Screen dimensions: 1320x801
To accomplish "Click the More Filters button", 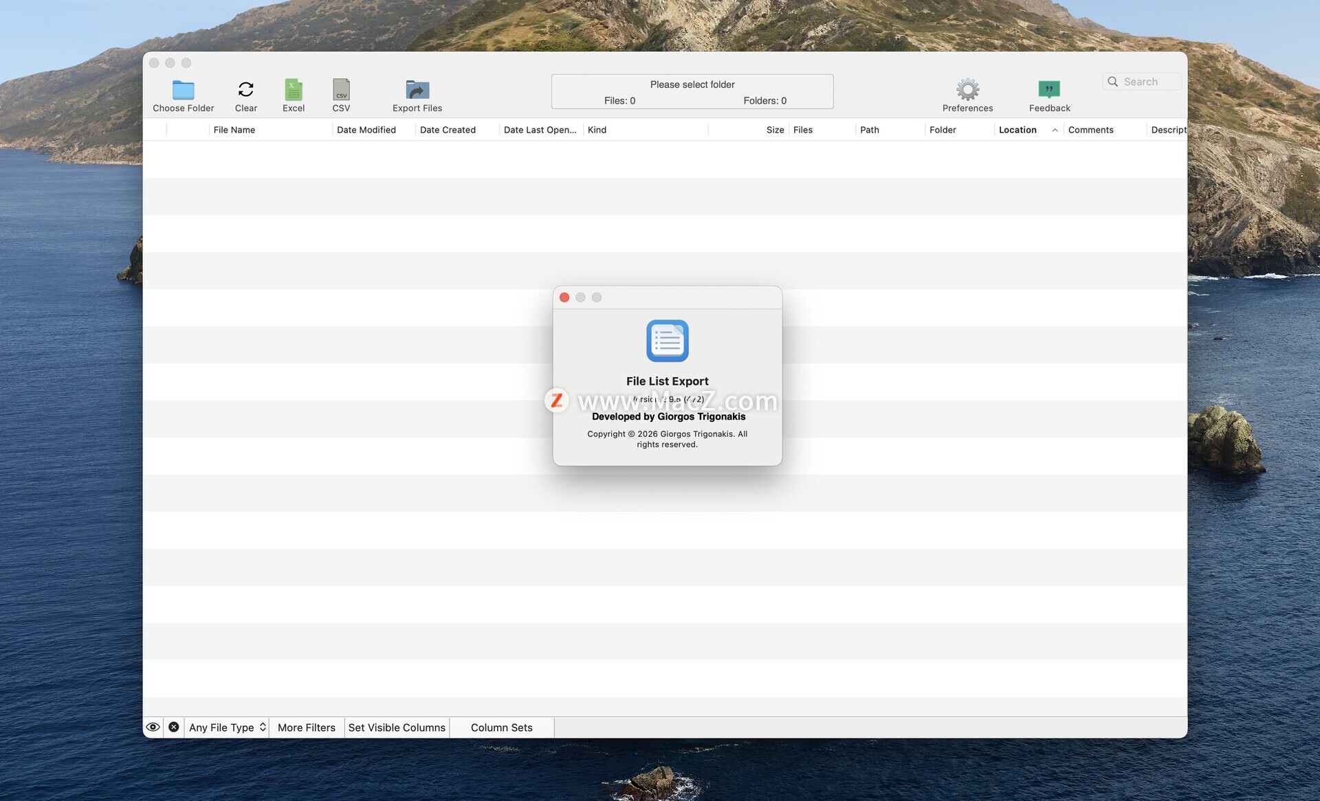I will [306, 727].
